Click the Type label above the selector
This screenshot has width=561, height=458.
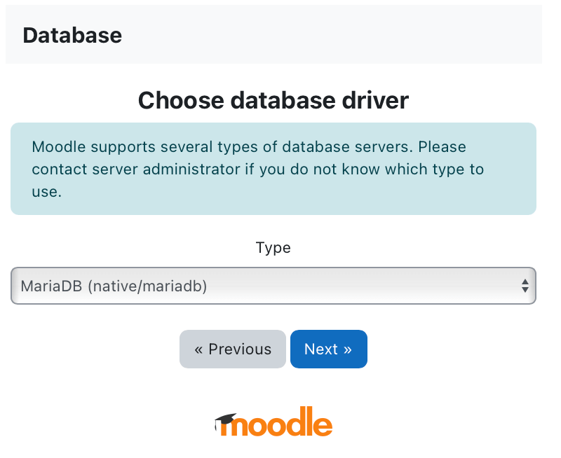click(x=273, y=247)
